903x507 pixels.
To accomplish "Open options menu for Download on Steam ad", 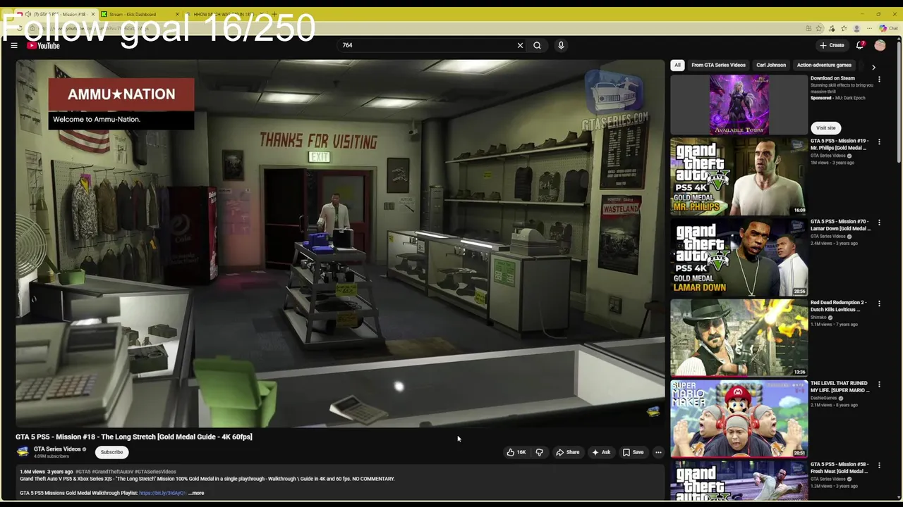I will [879, 80].
